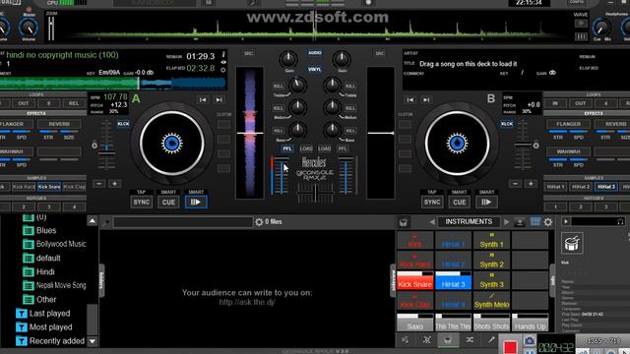Screen dimensions: 630x354
Task: Toggle the left PFL headphone cue
Action: (x=286, y=148)
